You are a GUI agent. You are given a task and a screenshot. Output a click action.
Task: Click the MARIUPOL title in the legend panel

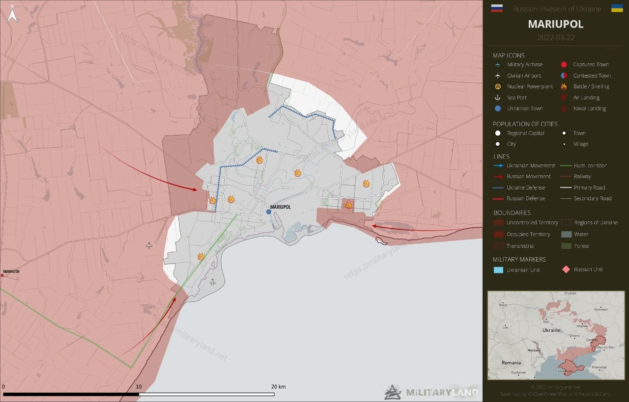click(x=556, y=24)
